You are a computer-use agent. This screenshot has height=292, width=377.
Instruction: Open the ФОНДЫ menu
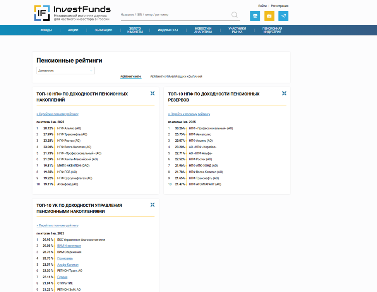click(x=46, y=30)
